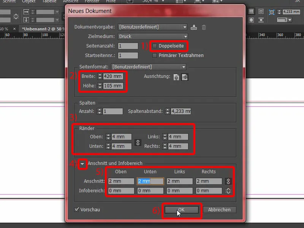Collapse the Anschnitt und Infobereich section triangle

point(82,164)
